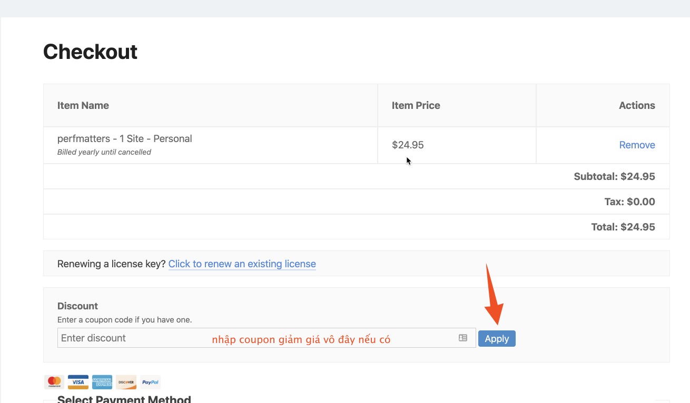This screenshot has width=690, height=403.
Task: Click the Subtotal amount row
Action: click(x=614, y=177)
